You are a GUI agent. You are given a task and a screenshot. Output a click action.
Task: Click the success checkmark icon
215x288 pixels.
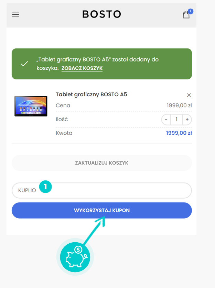(24, 64)
